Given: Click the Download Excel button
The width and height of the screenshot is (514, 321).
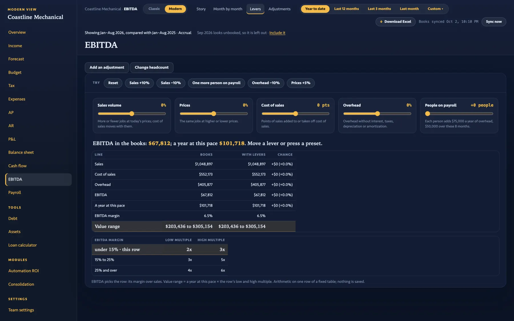Looking at the screenshot, I should 395,22.
